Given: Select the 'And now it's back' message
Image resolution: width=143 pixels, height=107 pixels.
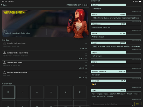Looking at the screenshot, I should tap(116, 37).
